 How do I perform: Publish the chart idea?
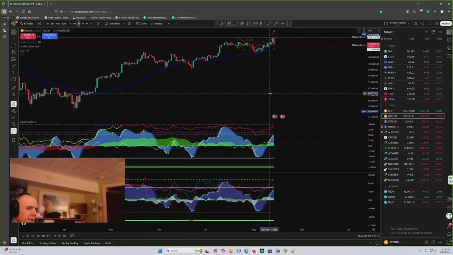[446, 24]
